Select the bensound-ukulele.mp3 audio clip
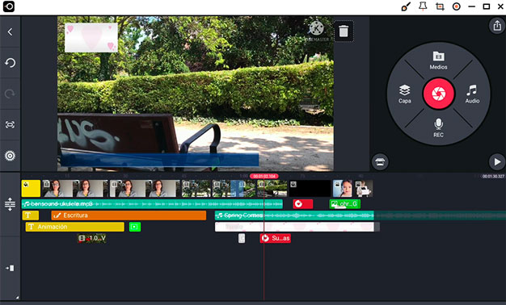This screenshot has height=305, width=506. click(x=152, y=204)
